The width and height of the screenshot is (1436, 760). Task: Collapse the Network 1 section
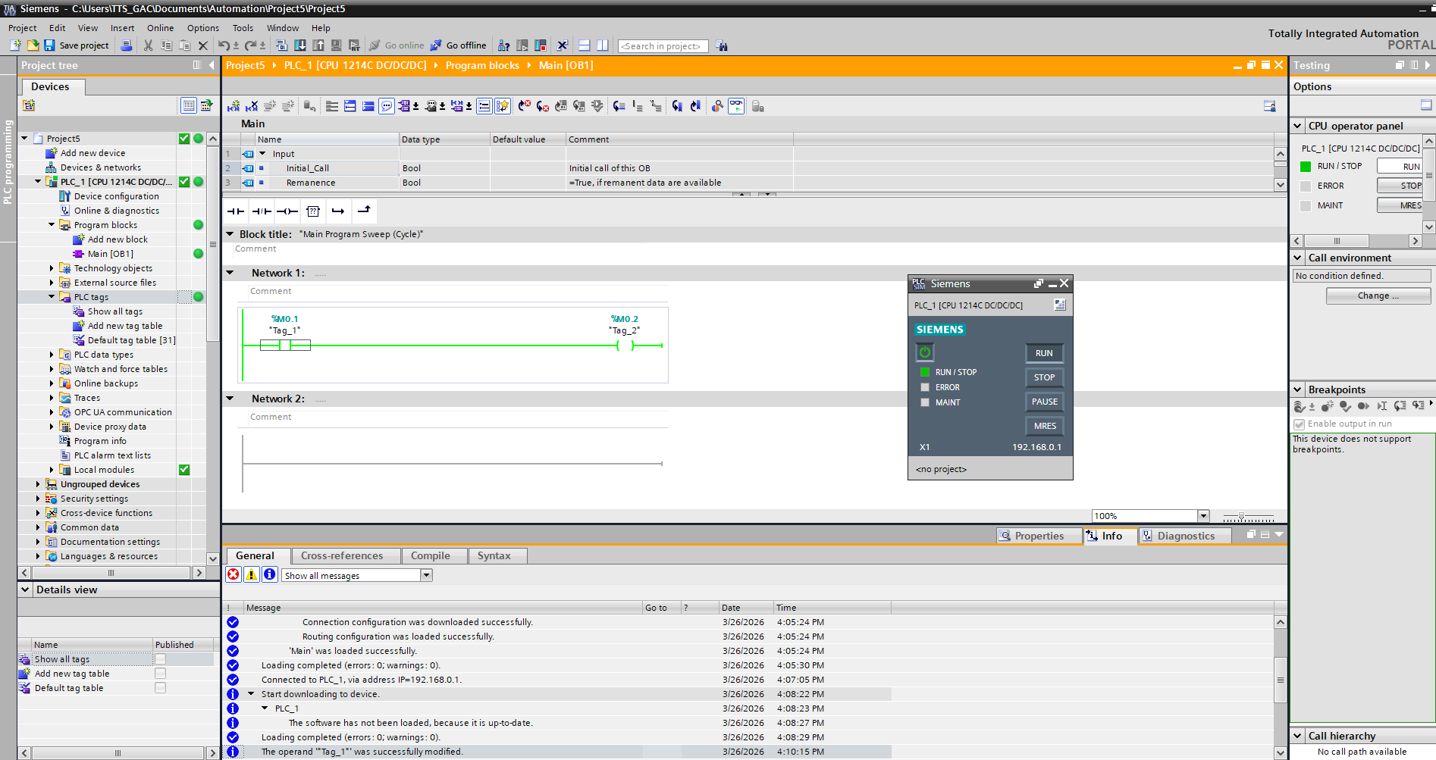[230, 273]
